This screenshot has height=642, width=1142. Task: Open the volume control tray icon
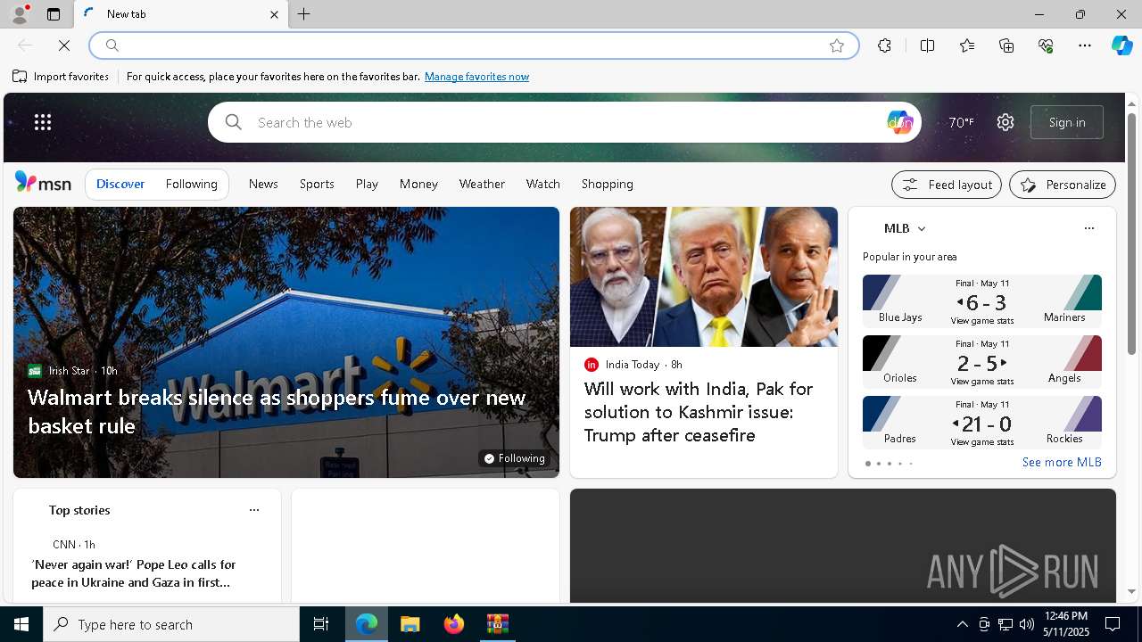1027,624
